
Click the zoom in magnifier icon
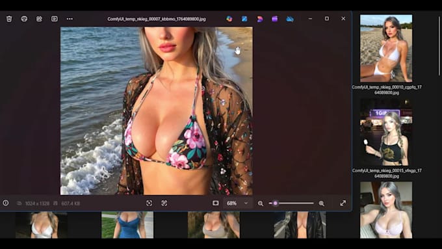(321, 203)
